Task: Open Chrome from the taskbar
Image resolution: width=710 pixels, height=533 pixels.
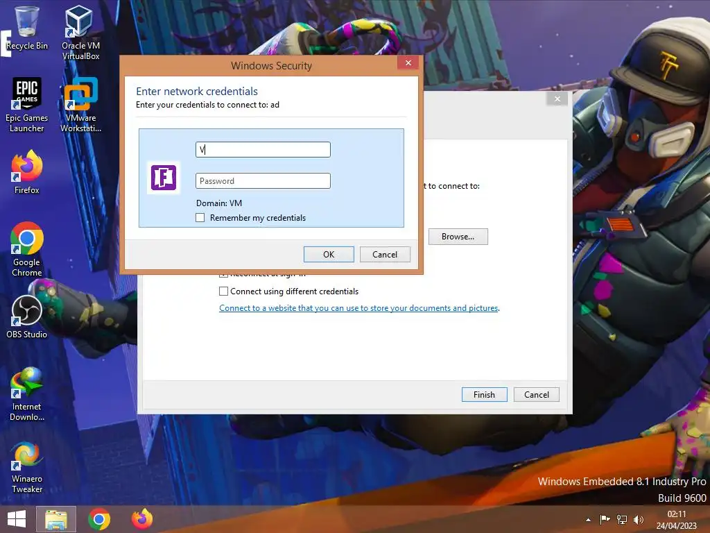Action: pos(99,519)
